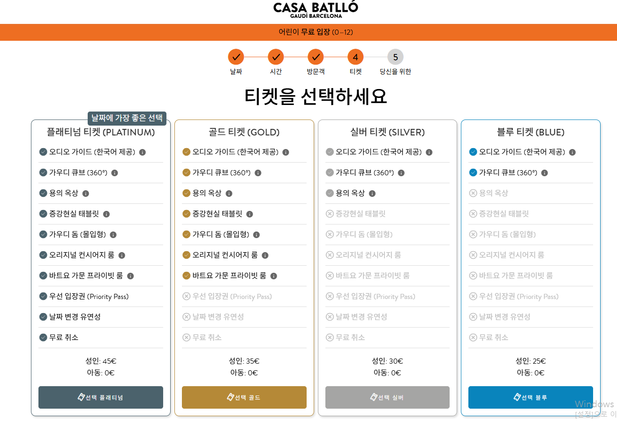
Task: Click info icon for Silver 가우디 큐브
Action: tap(401, 173)
